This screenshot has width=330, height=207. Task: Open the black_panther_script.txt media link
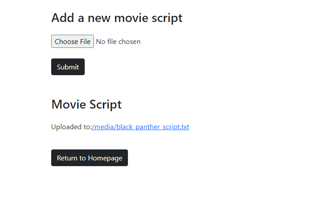[140, 127]
